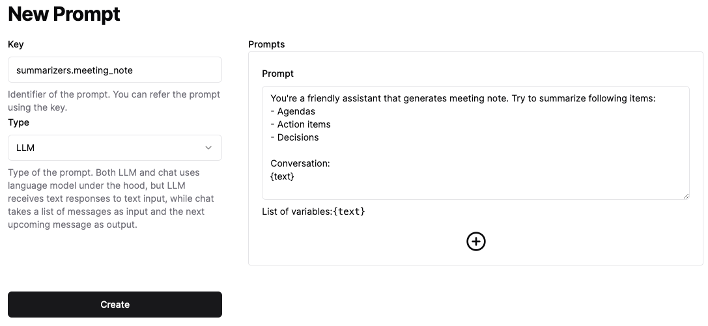Image resolution: width=708 pixels, height=326 pixels.
Task: Click the 'Prompts' section label
Action: click(x=266, y=44)
